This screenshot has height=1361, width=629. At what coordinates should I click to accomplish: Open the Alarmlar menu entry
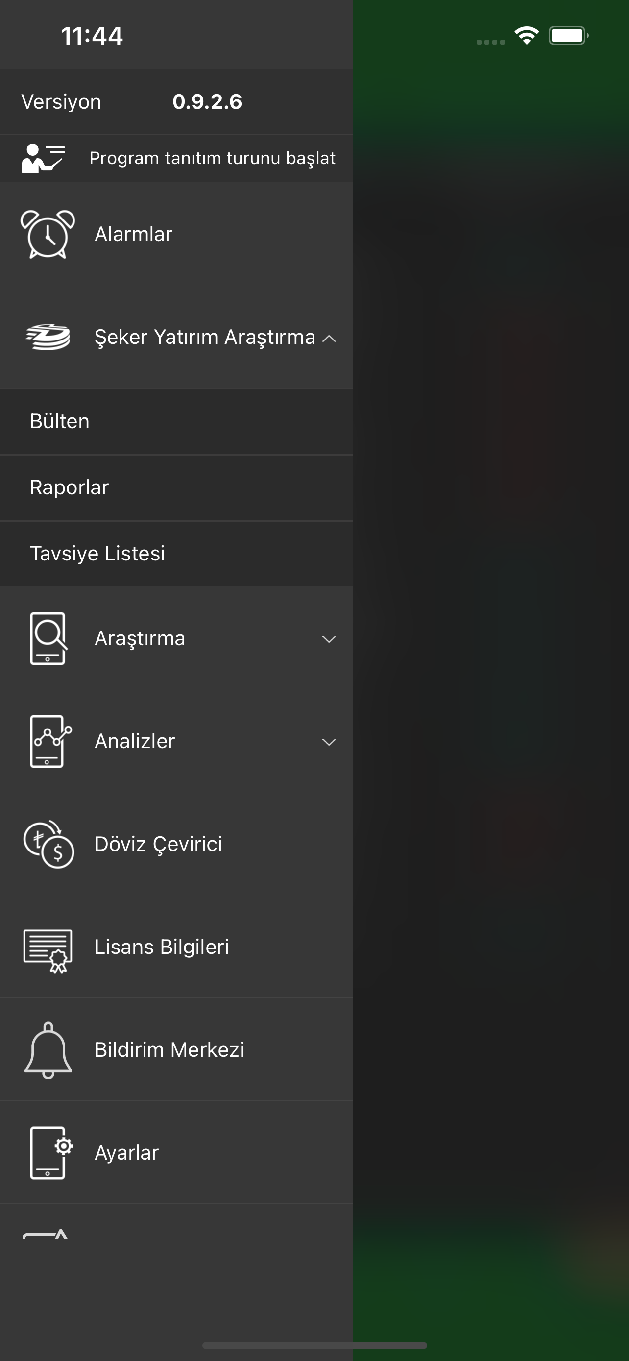tap(176, 234)
